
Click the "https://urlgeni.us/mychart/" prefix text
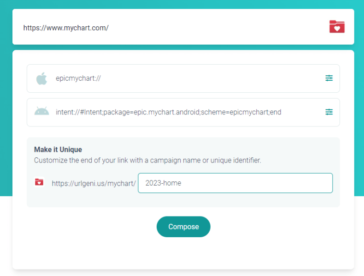tap(94, 183)
